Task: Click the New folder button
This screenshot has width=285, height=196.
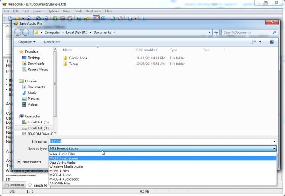Action: [x=52, y=42]
